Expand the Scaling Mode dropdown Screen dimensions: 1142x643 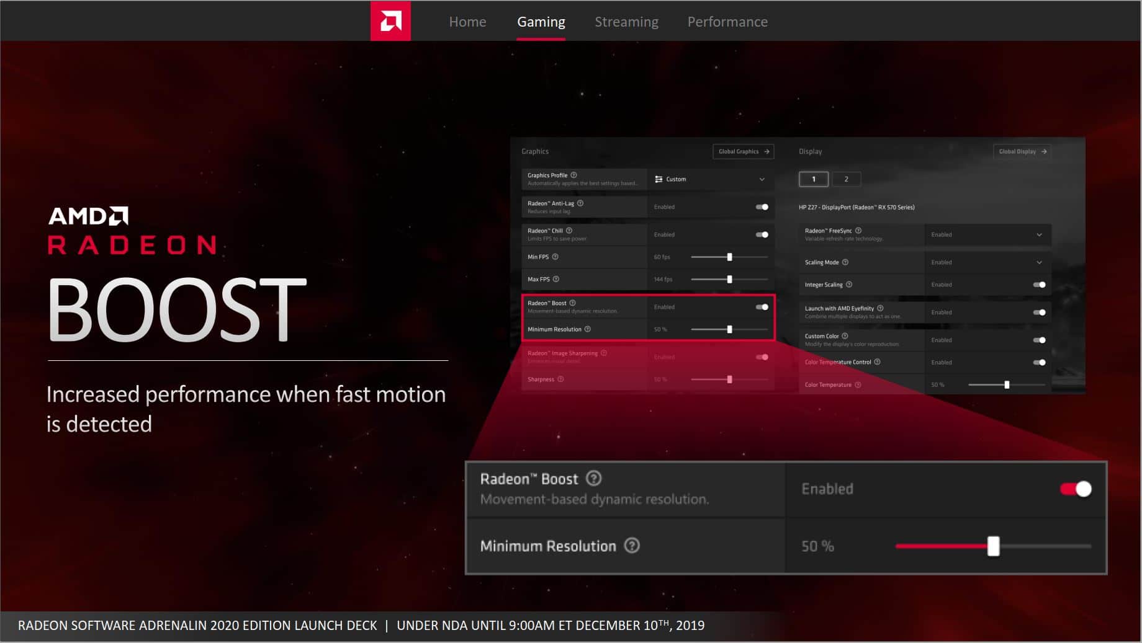click(987, 262)
